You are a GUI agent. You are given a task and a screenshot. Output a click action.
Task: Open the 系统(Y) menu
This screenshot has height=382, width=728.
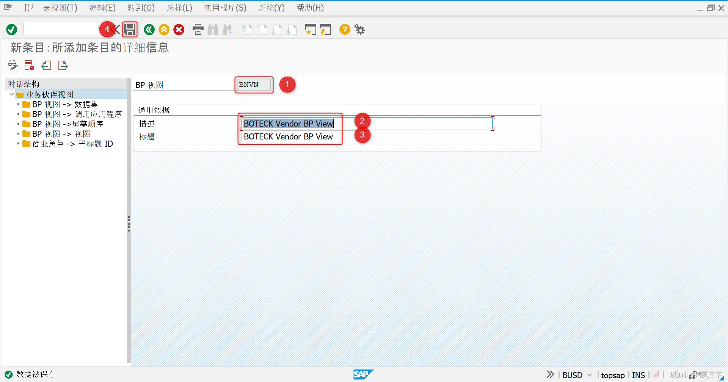pos(271,8)
